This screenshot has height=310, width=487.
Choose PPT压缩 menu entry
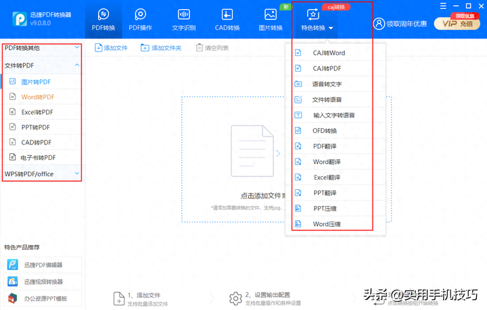(335, 208)
